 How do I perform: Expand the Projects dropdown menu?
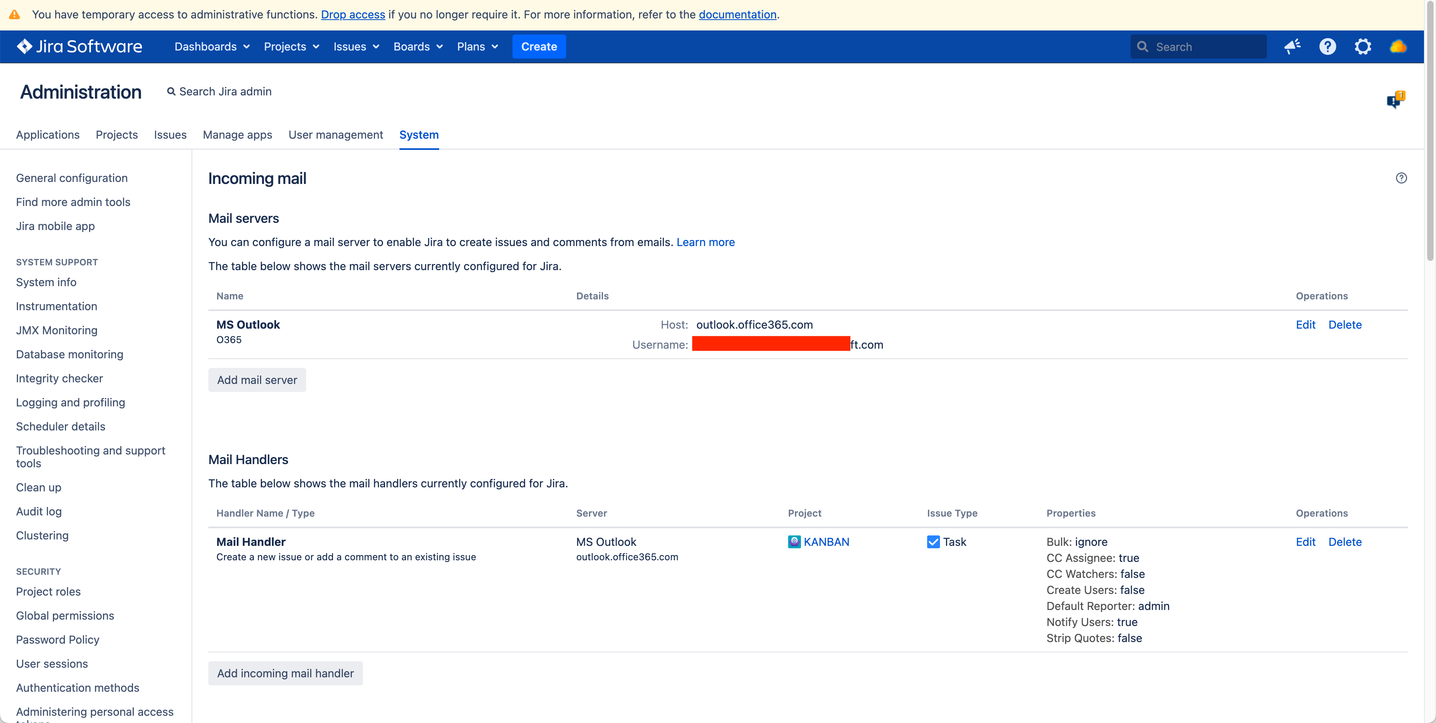click(x=291, y=46)
